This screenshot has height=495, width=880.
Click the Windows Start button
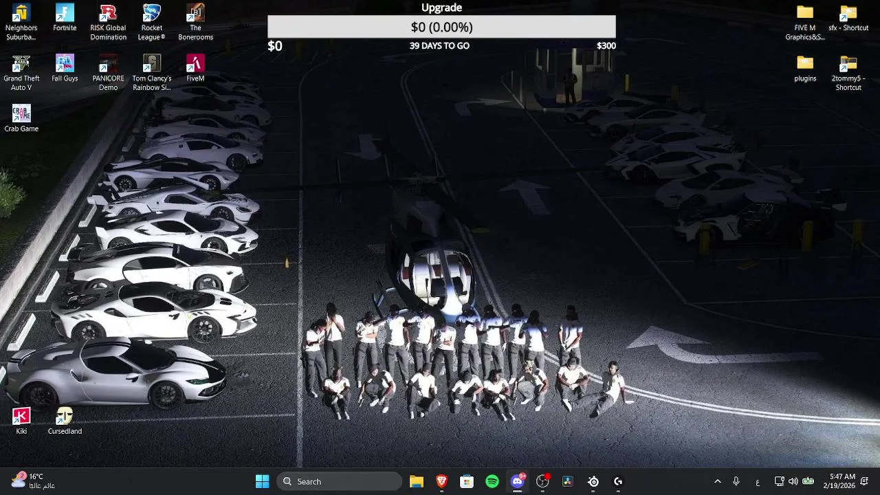pyautogui.click(x=262, y=481)
